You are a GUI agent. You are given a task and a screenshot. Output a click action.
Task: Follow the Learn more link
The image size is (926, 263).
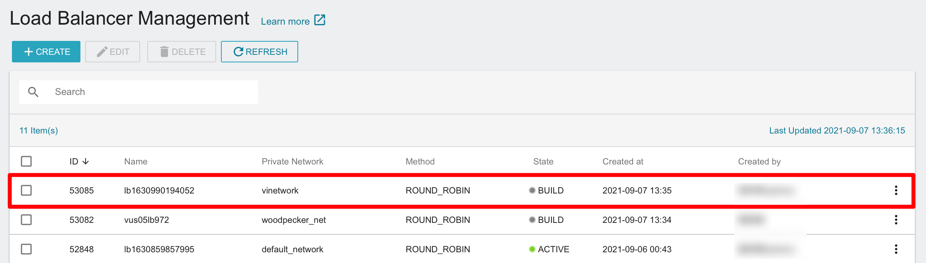tap(285, 21)
